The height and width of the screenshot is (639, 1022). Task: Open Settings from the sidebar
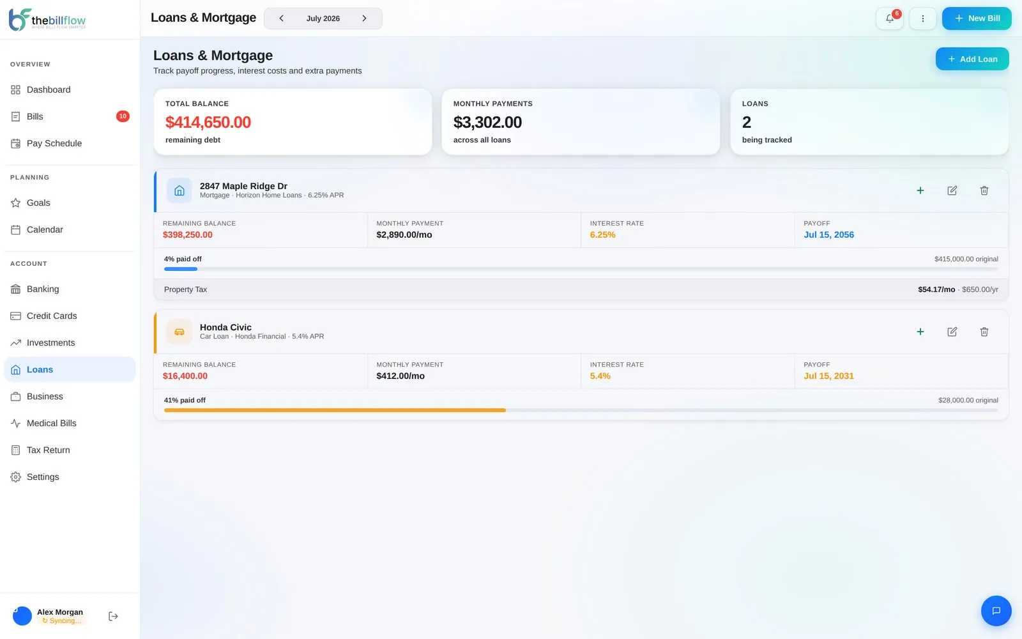coord(70,477)
